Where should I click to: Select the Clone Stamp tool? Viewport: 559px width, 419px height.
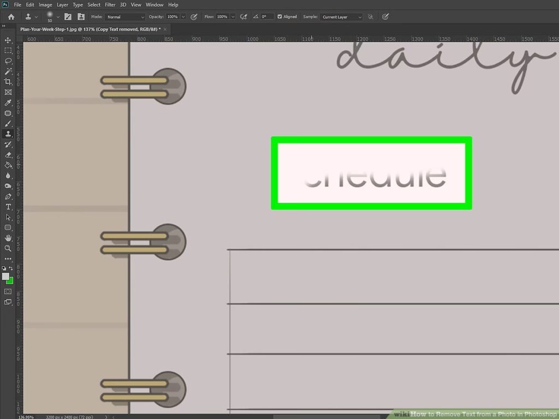tap(8, 134)
